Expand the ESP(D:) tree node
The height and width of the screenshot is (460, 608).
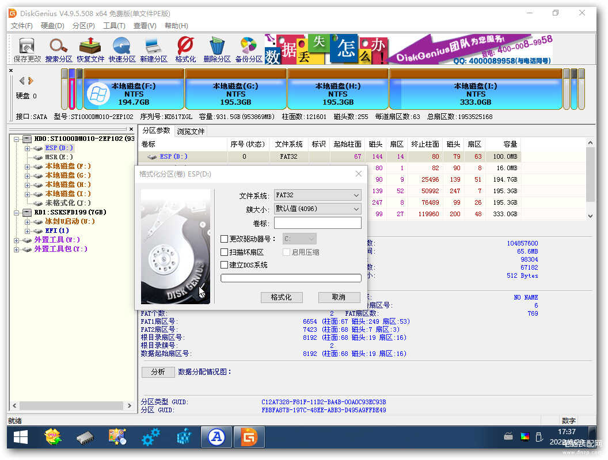coord(27,148)
